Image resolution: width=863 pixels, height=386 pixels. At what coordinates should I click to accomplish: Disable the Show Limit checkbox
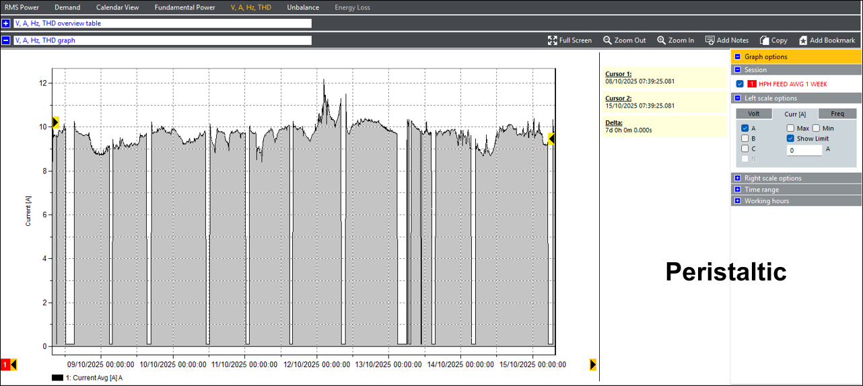790,139
